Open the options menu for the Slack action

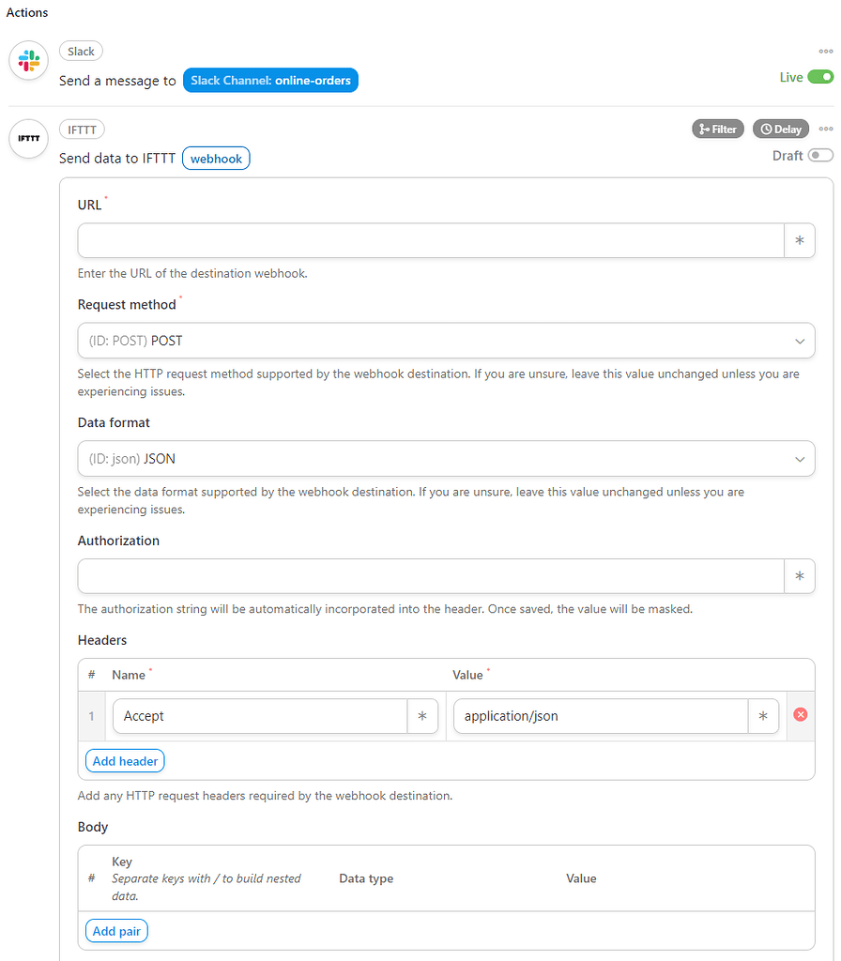pos(824,52)
